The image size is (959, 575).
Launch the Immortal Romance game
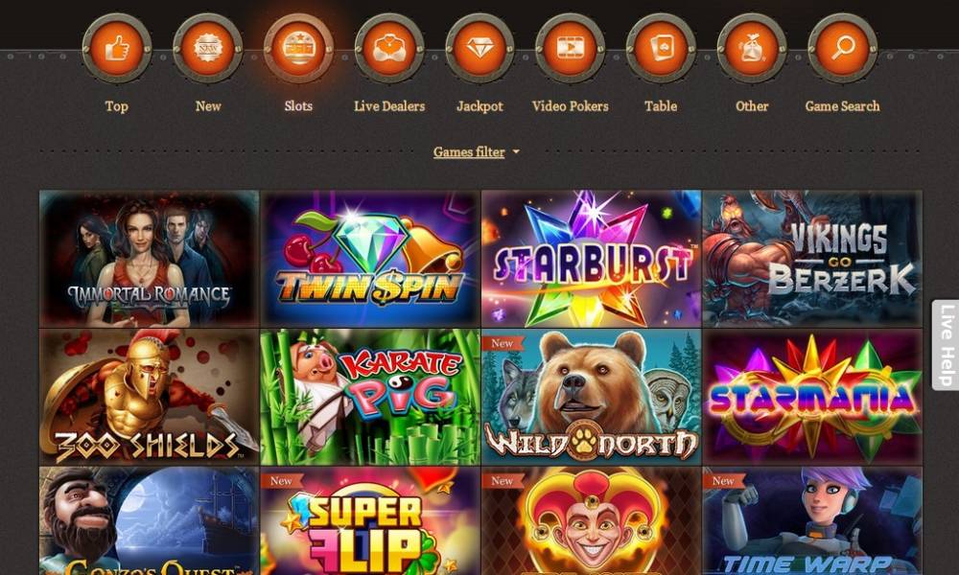[150, 259]
